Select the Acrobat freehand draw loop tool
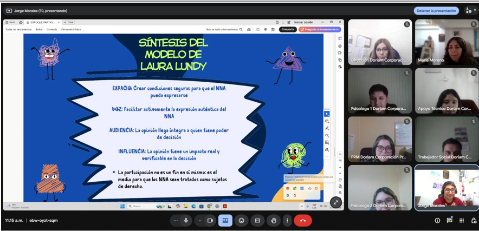The image size is (479, 231). coord(327,135)
